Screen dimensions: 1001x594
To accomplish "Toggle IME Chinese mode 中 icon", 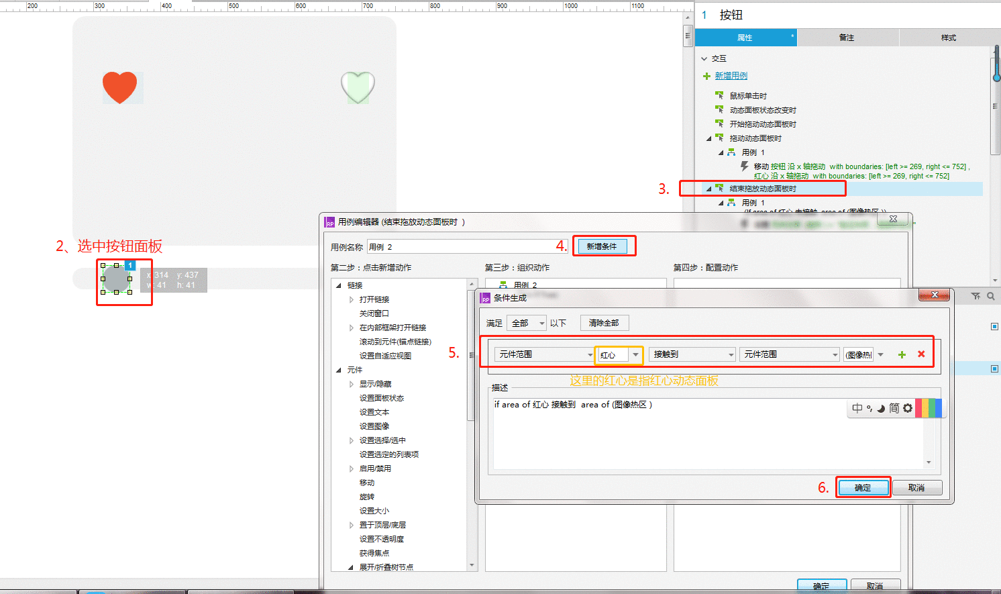I will click(857, 408).
